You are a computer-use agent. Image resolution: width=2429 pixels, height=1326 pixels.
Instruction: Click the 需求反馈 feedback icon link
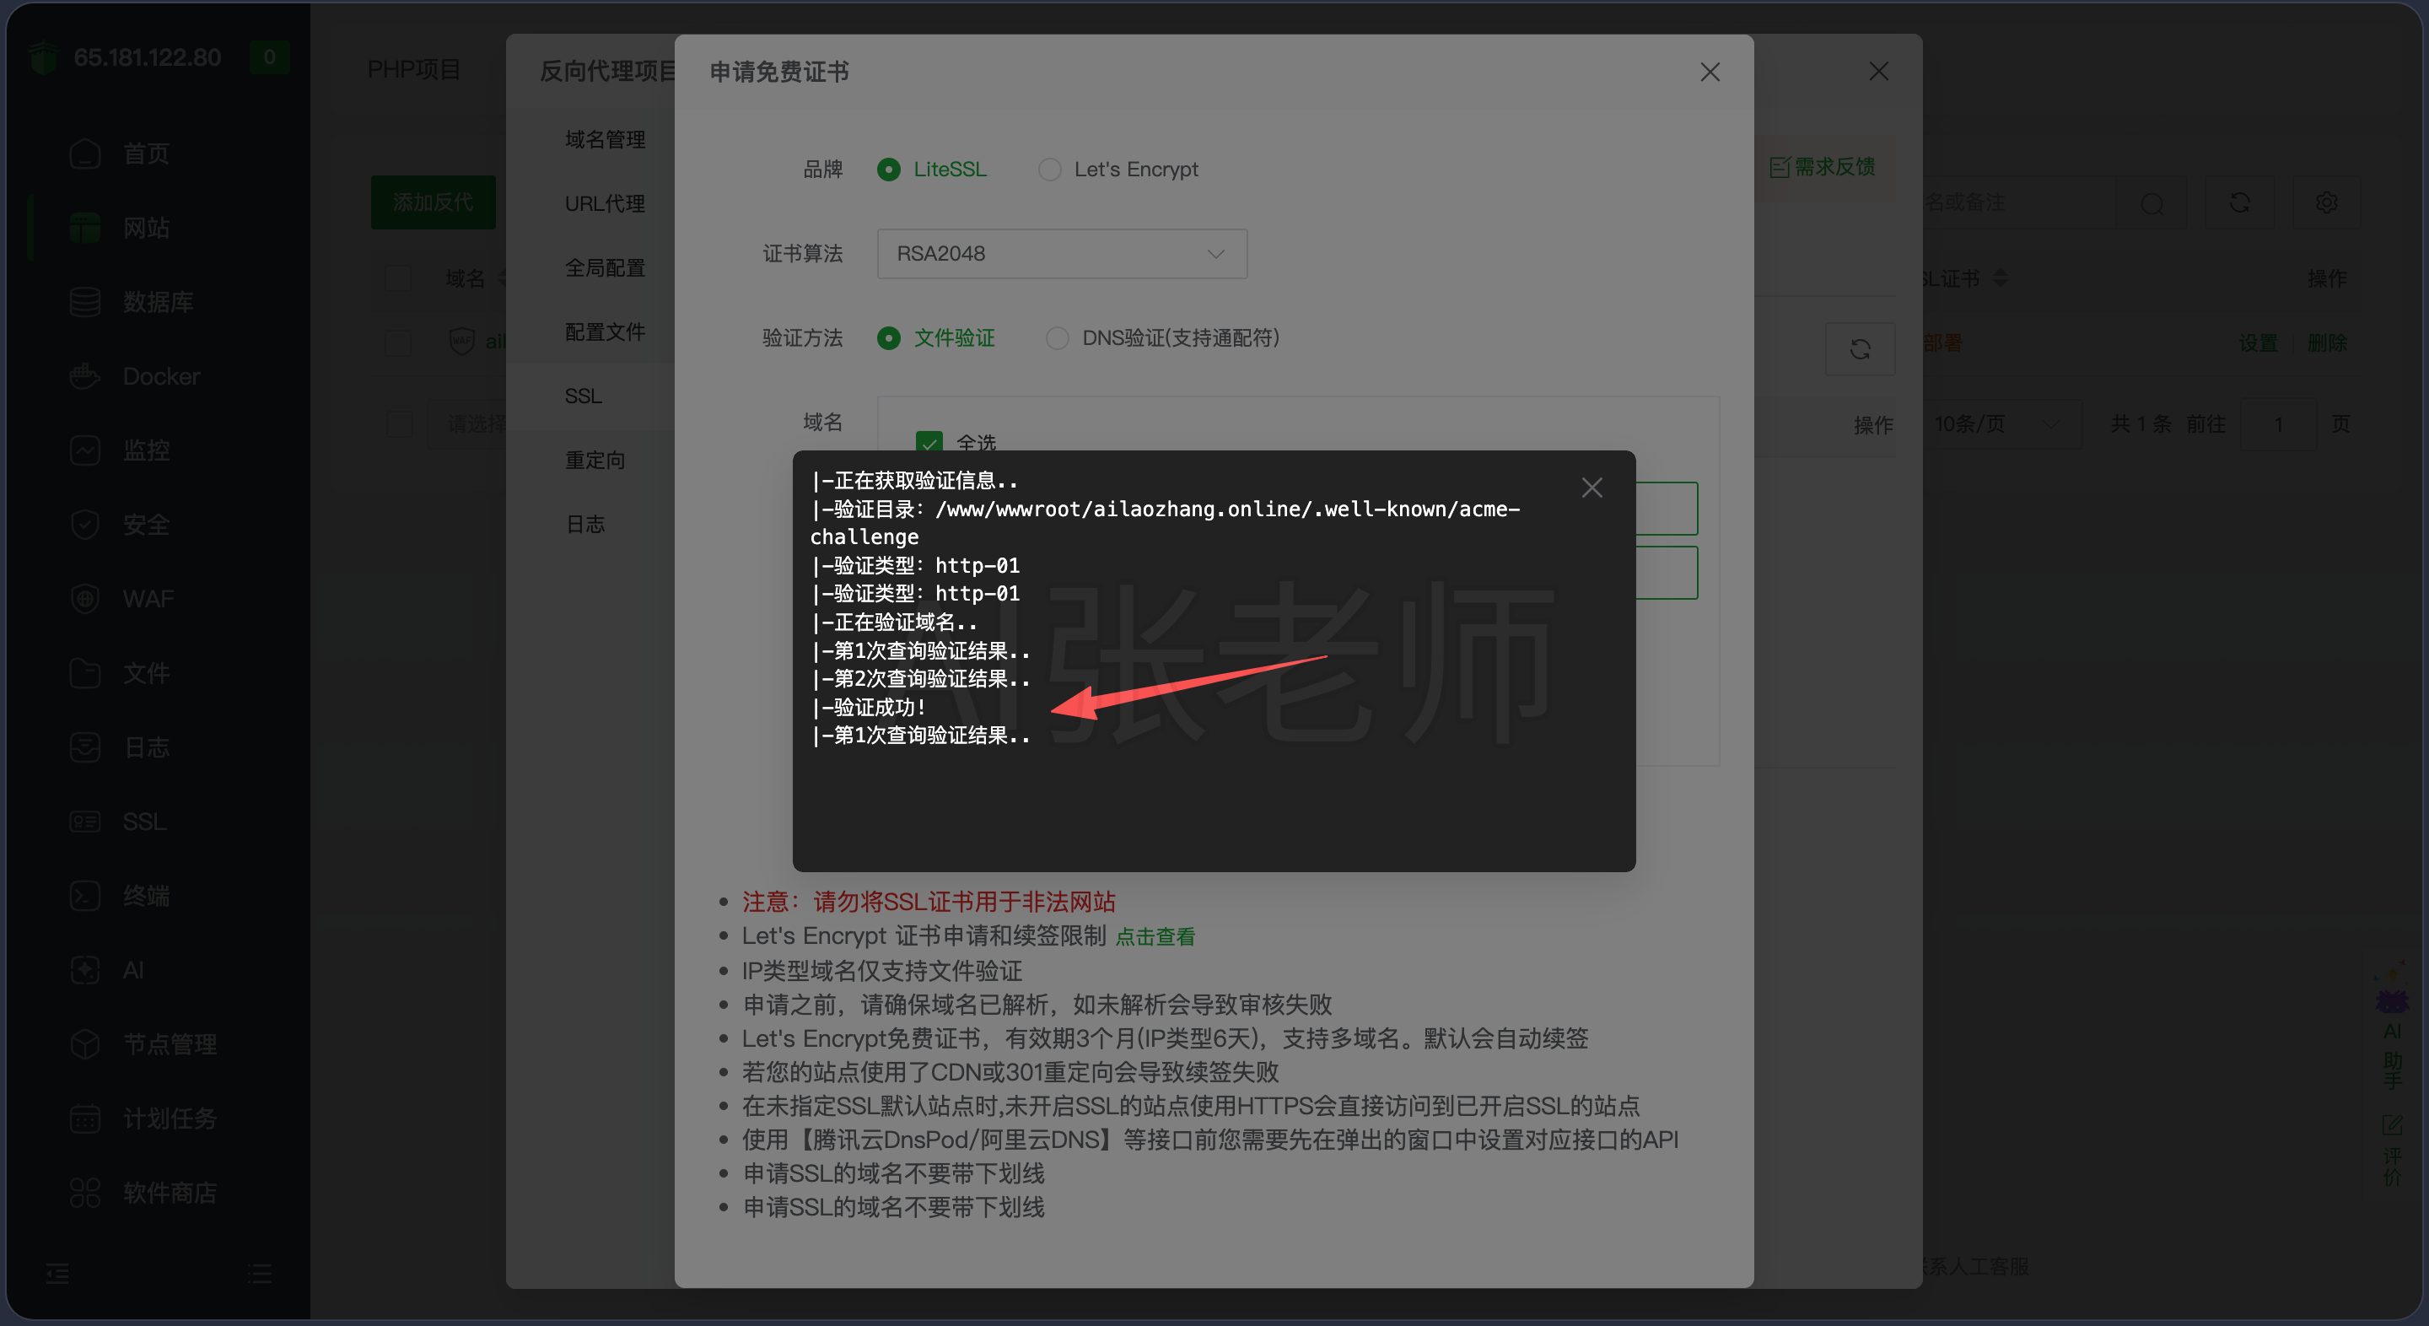pos(1822,167)
